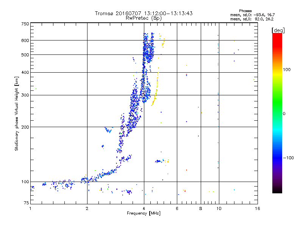Click the 'Phases' header text

(245, 11)
